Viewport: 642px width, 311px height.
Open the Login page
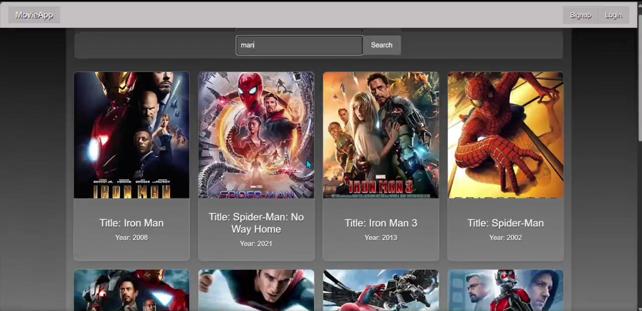[x=613, y=15]
